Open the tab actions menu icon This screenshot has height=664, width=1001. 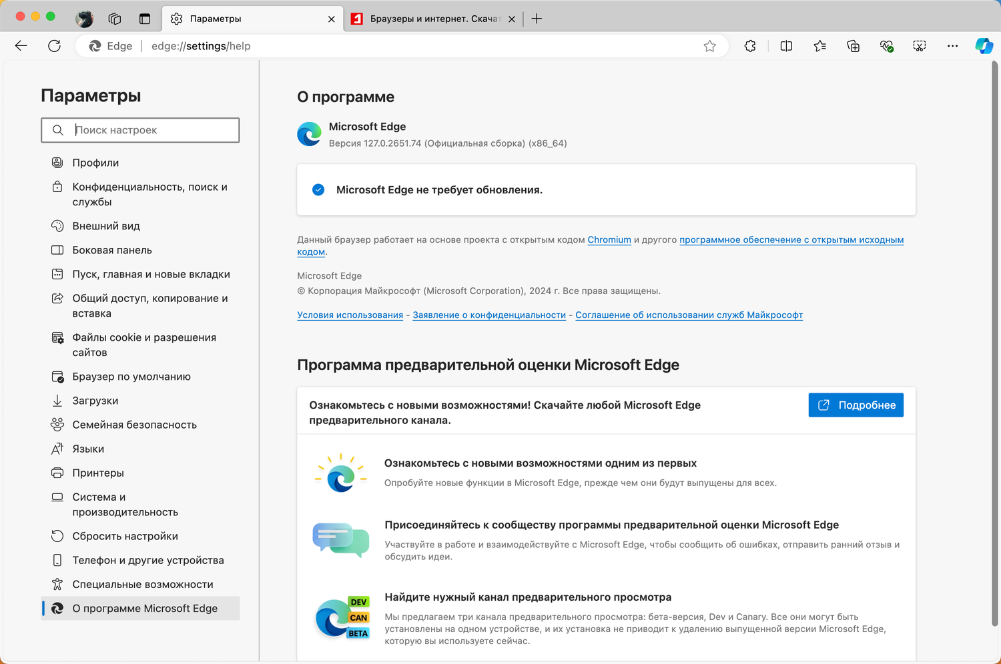(x=145, y=19)
